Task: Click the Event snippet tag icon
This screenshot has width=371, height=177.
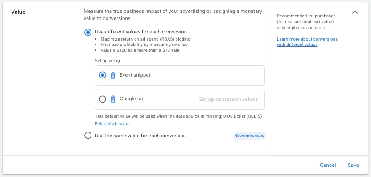Action: click(113, 75)
